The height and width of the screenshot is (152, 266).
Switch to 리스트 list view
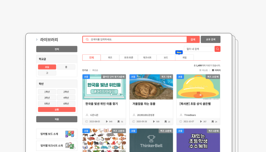(x=204, y=70)
